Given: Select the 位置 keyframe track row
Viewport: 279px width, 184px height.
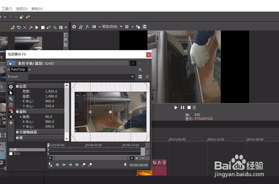Looking at the screenshot, I should click(27, 150).
